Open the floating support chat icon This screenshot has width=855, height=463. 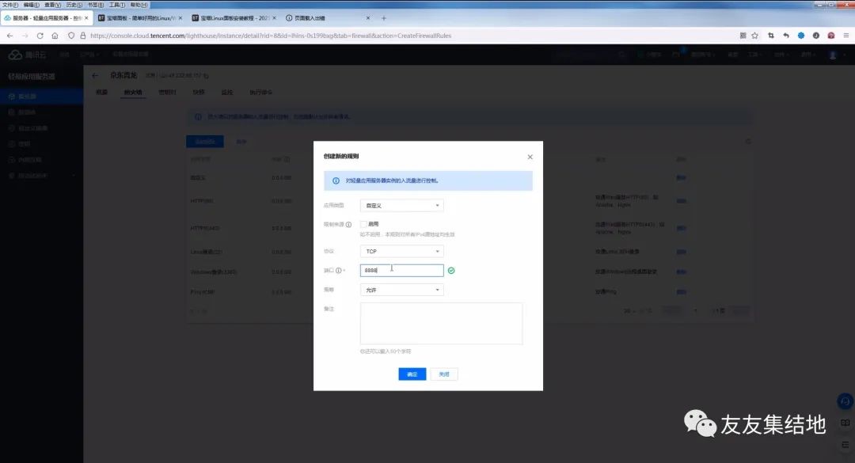click(x=845, y=402)
